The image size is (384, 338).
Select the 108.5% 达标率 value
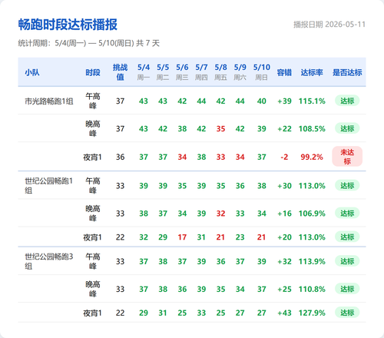tap(312, 129)
